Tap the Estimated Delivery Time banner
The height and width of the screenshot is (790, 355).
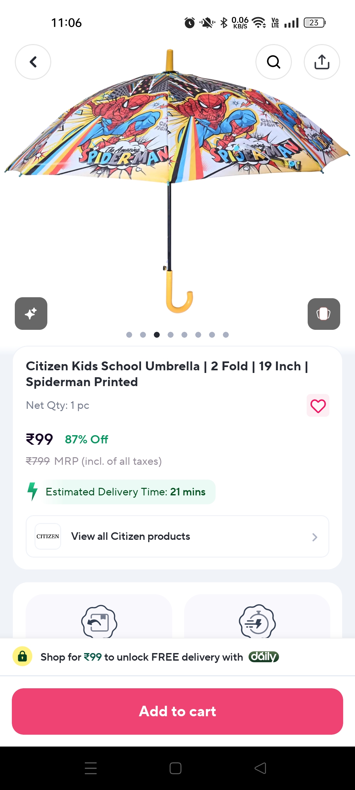pyautogui.click(x=126, y=492)
